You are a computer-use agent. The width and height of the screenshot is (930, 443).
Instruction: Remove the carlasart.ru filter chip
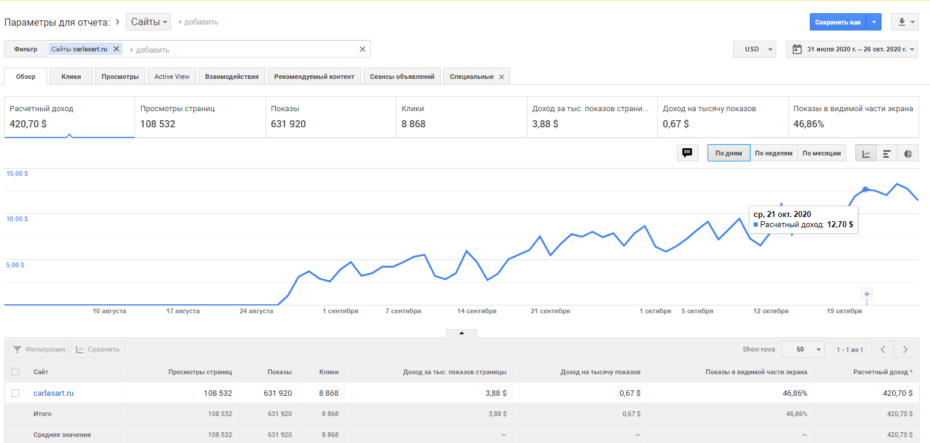coord(117,49)
